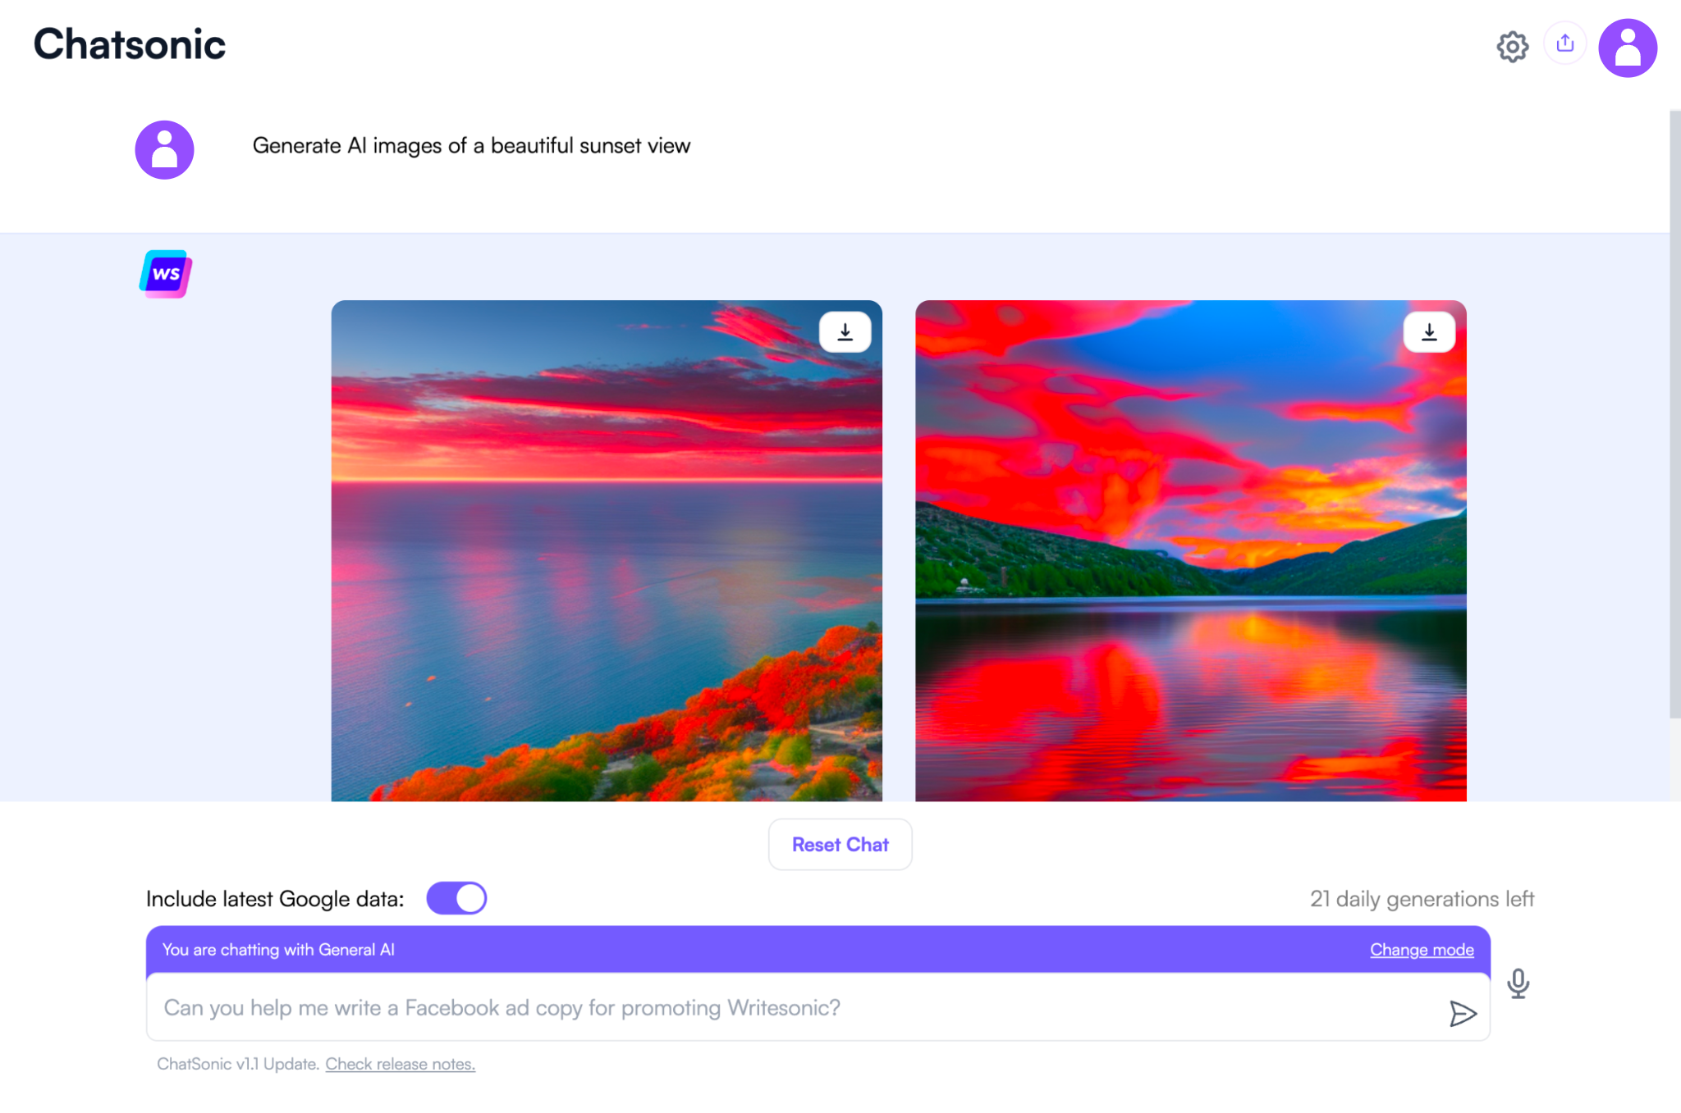
Task: Click the Reset Chat button
Action: point(839,845)
